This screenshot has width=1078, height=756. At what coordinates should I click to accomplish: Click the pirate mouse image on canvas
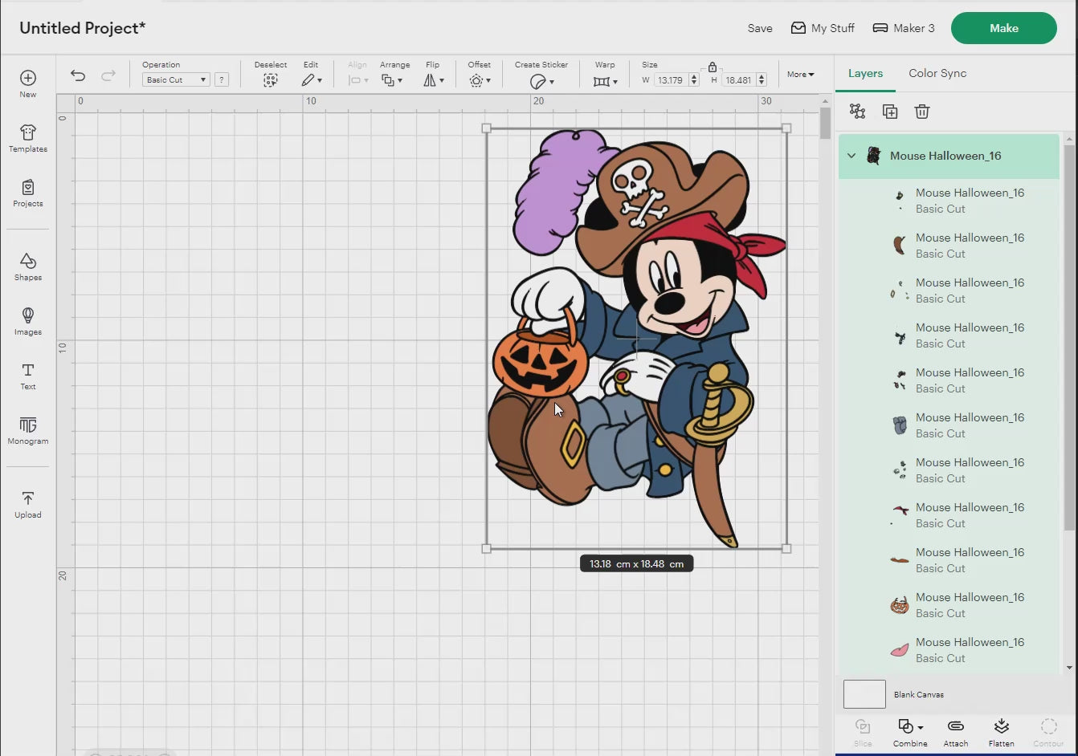636,338
